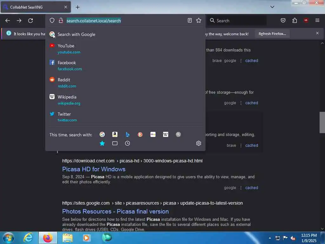Expand the list all tabs chevron
Viewport: 325px width, 244px height.
coord(272,7)
